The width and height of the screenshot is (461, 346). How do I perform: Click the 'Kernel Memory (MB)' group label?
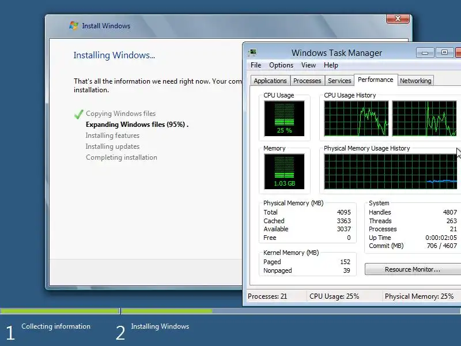[x=291, y=253]
